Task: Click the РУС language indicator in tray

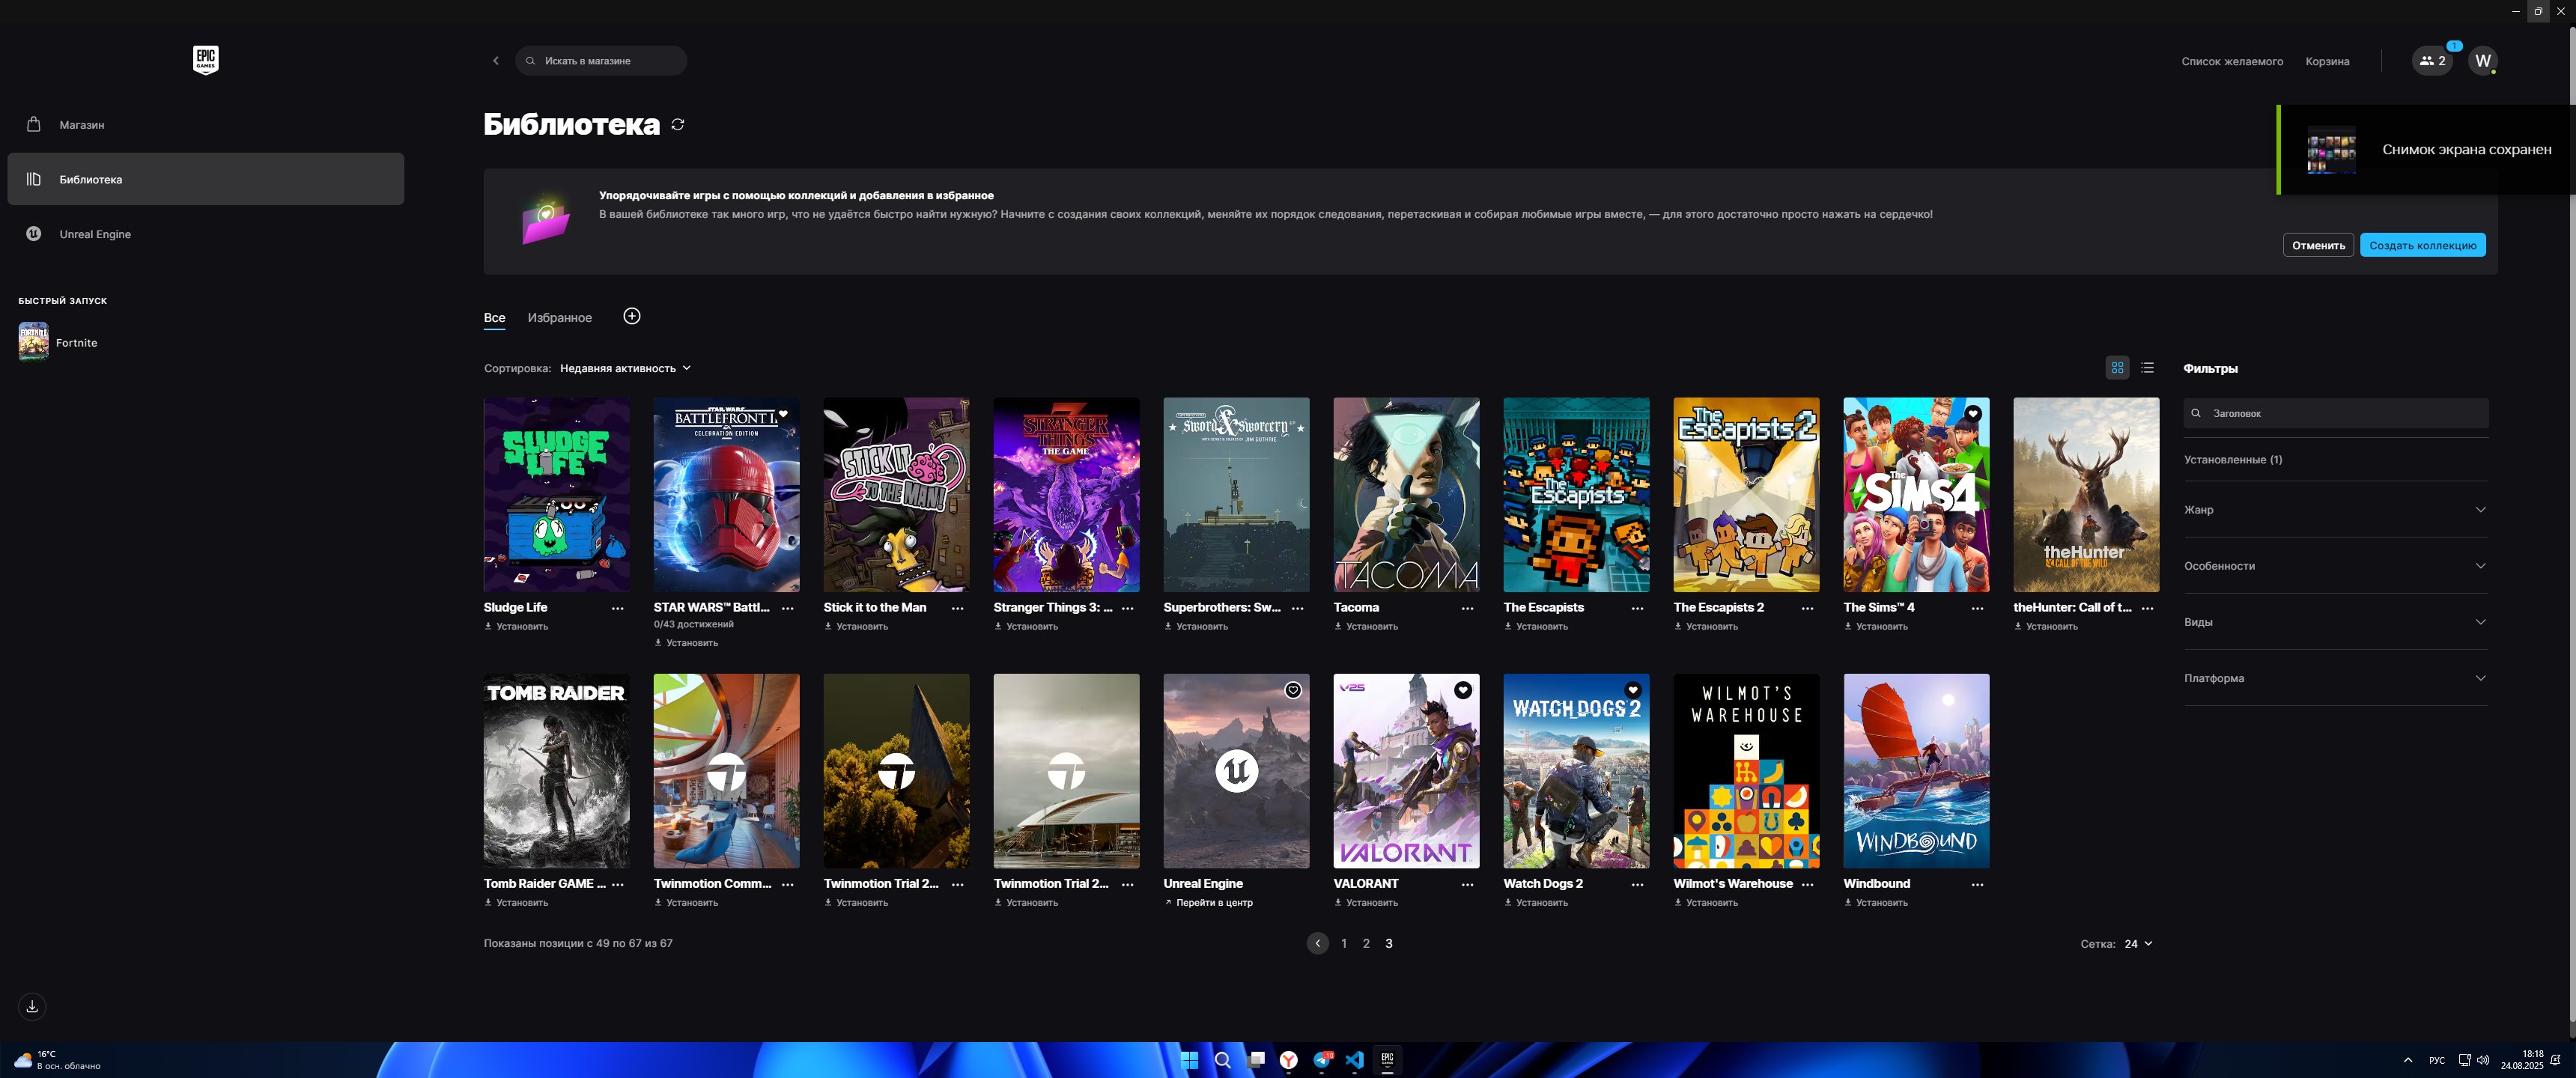Action: point(2436,1060)
